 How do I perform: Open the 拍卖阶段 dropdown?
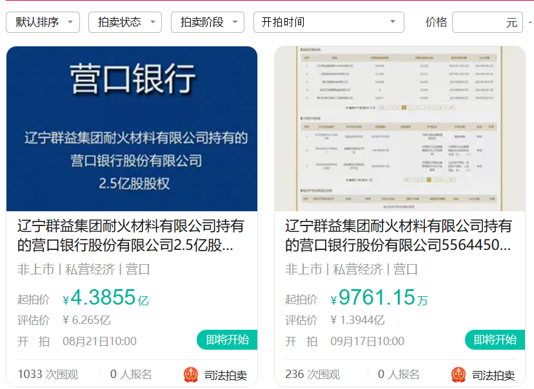click(208, 23)
